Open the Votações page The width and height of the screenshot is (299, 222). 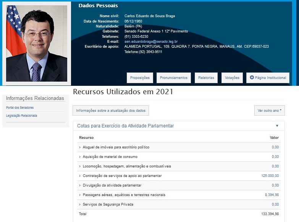[x=232, y=78]
